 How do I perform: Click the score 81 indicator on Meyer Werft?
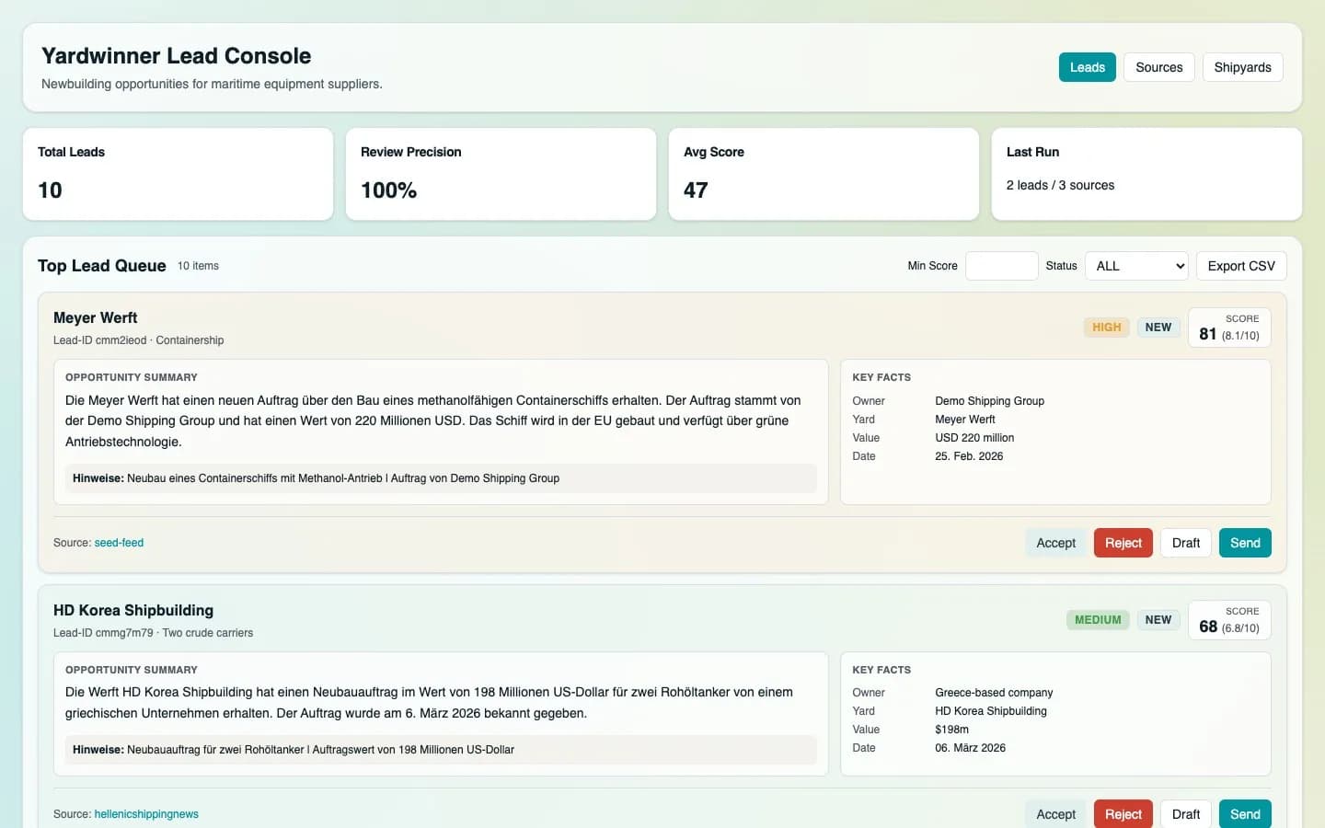click(1229, 328)
